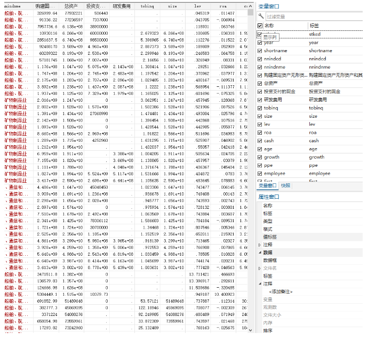Screen dimensions: 368x341
Task: Uncheck the tobinq variable checkbox
Action: [x=260, y=108]
